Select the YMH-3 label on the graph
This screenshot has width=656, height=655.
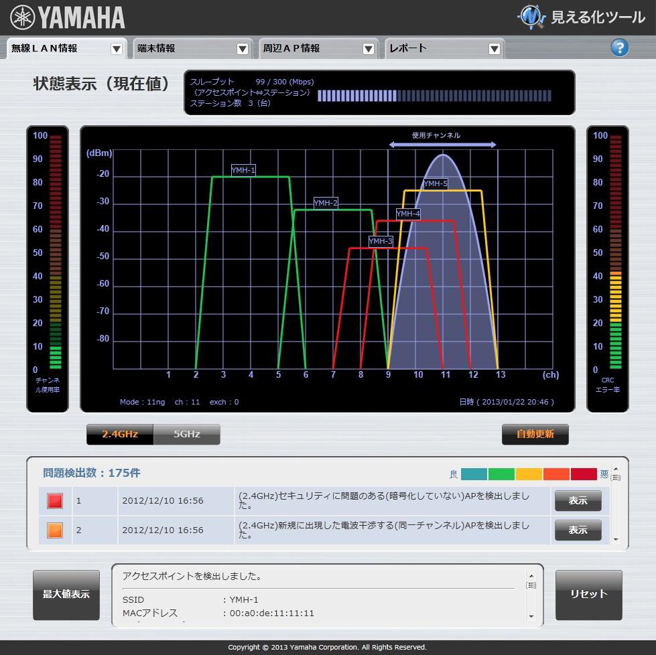(381, 241)
